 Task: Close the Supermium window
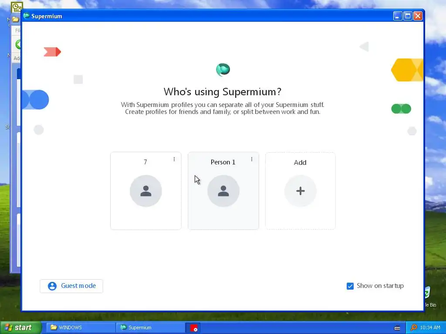point(418,16)
